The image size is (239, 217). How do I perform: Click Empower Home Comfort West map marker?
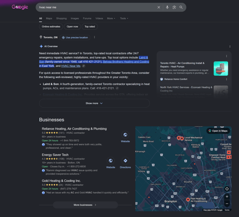228,157
